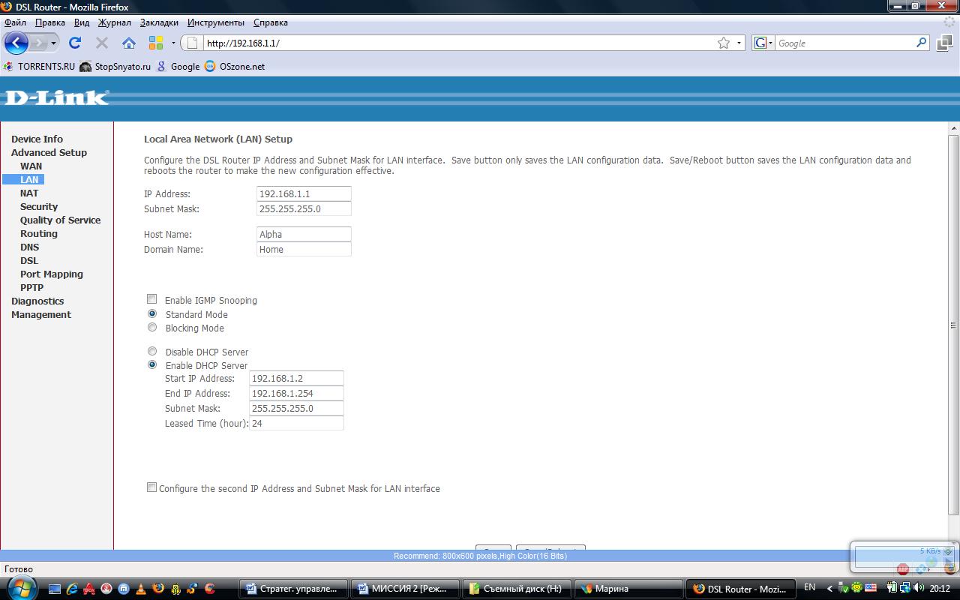Open the colorful bookmarks grid icon
Image resolution: width=960 pixels, height=600 pixels.
click(x=156, y=43)
